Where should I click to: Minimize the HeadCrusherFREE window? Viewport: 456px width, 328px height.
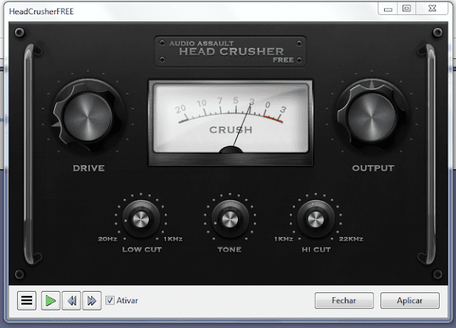tap(388, 9)
